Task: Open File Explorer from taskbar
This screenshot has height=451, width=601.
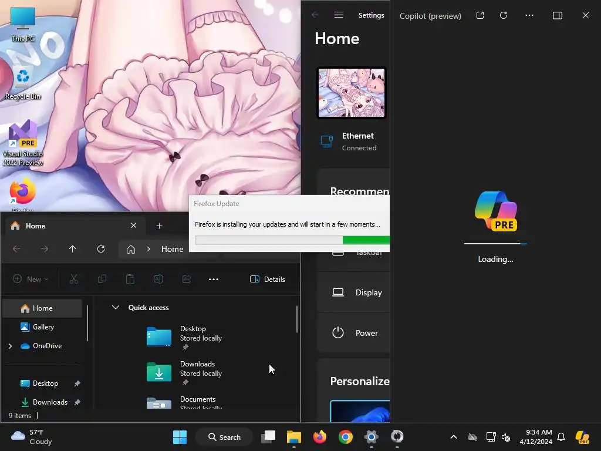Action: pyautogui.click(x=294, y=437)
